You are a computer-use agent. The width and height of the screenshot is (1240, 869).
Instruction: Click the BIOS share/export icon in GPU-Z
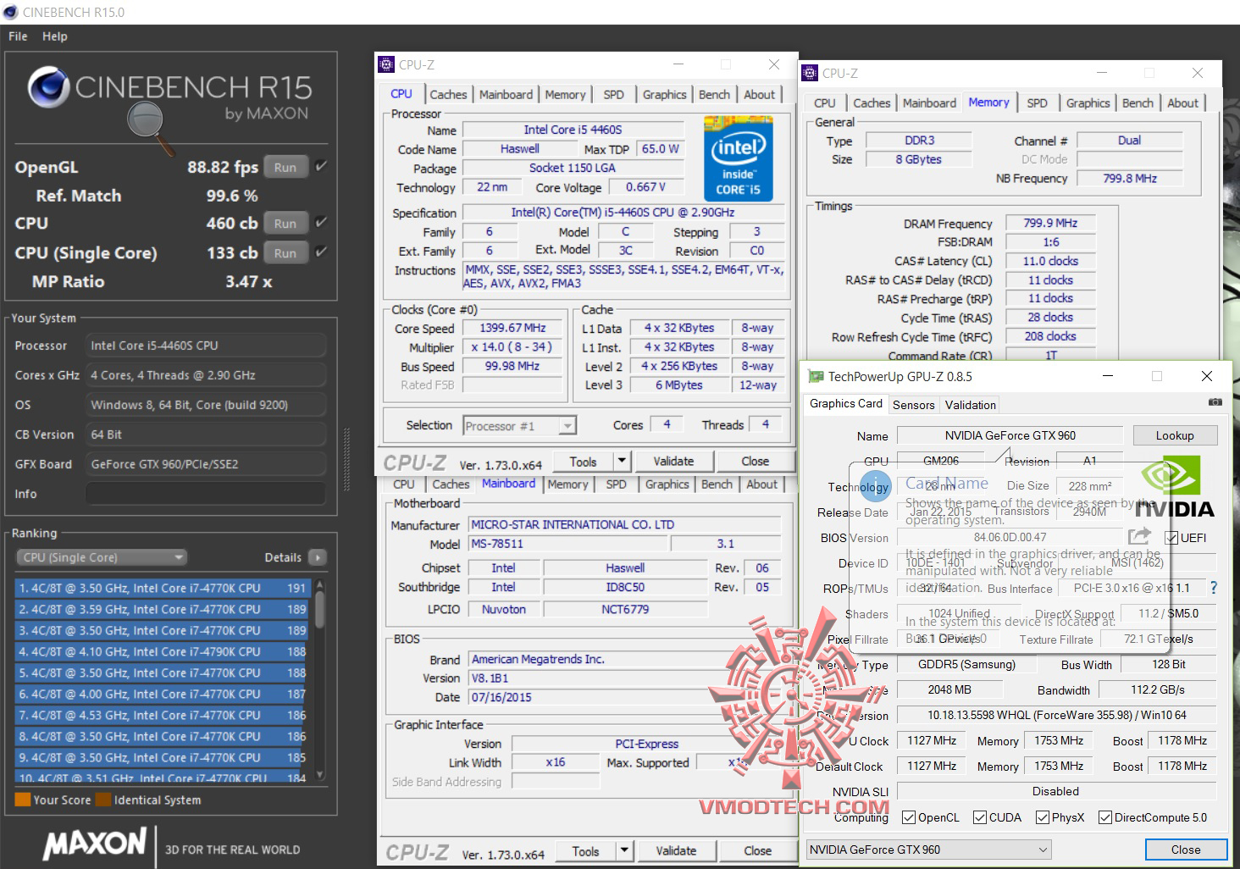[x=1139, y=536]
